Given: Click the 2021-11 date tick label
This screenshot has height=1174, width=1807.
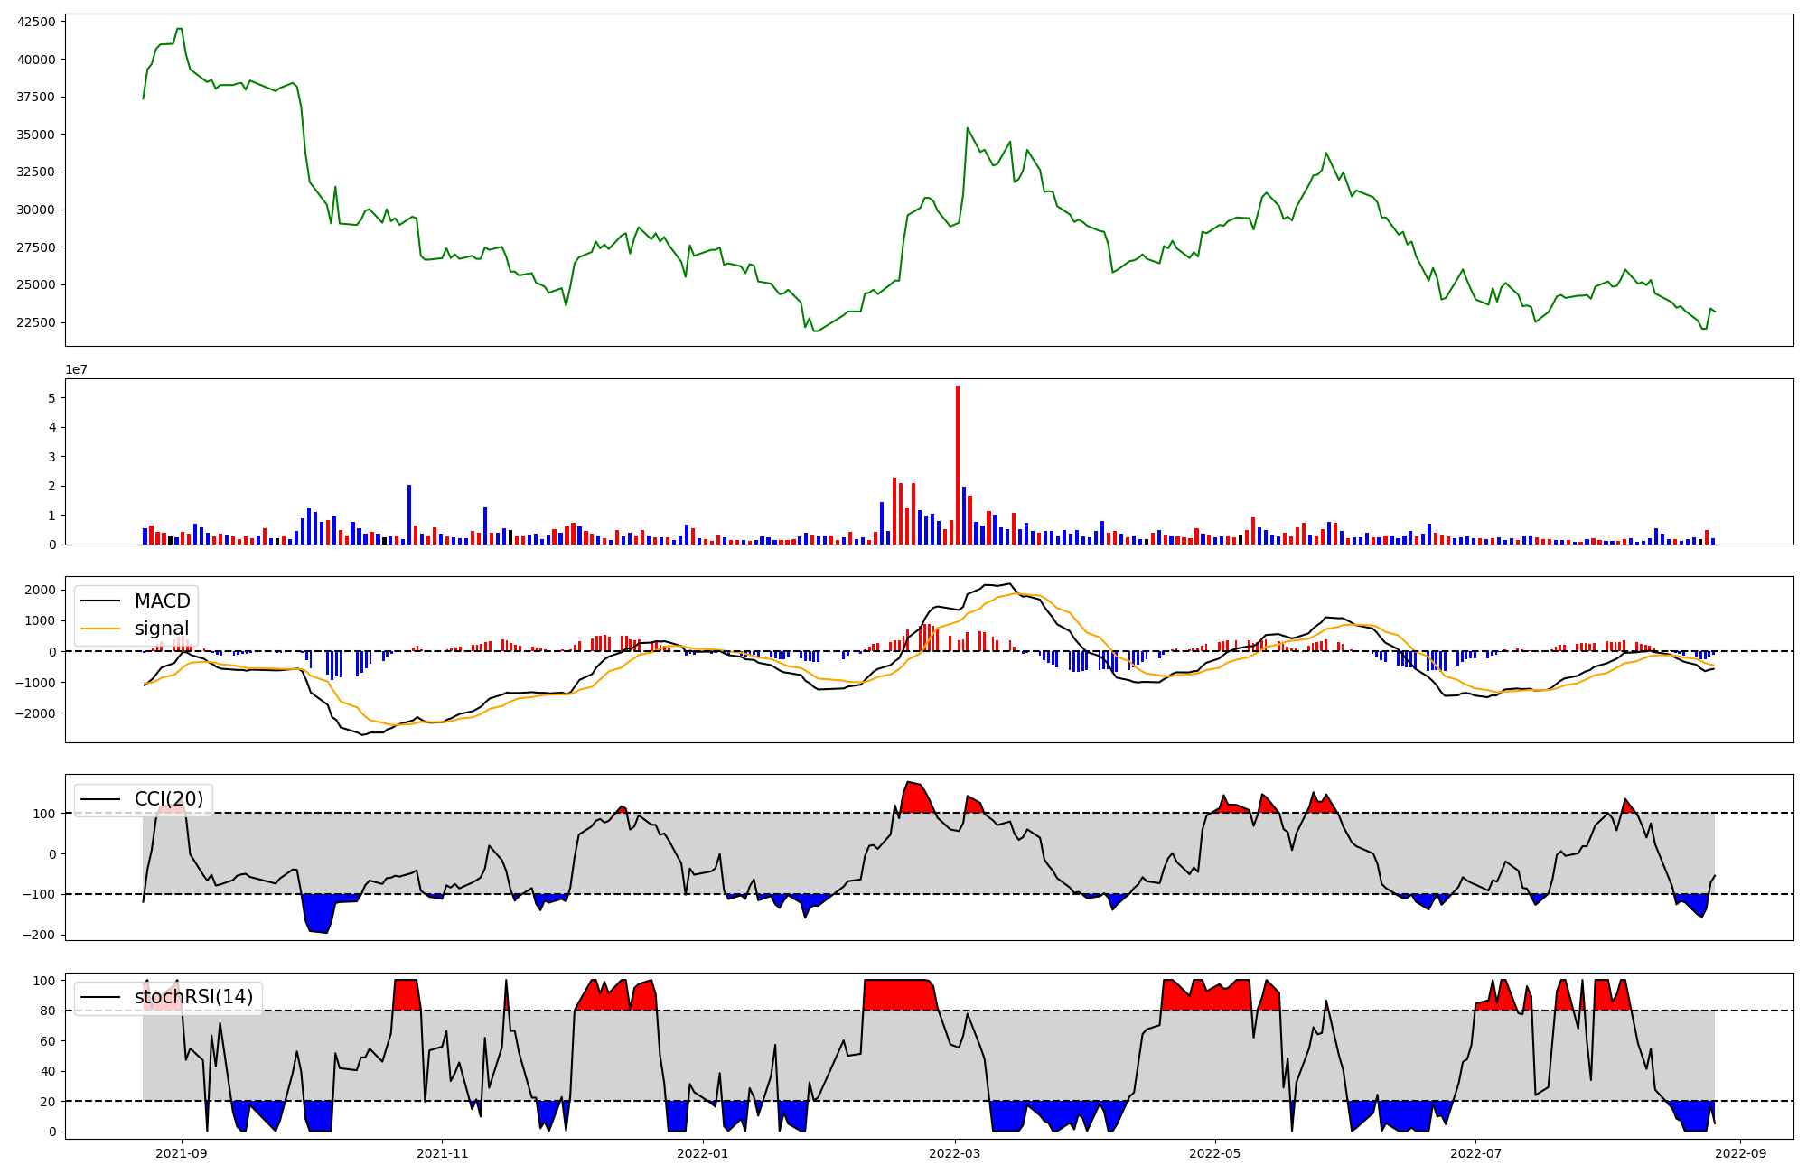Looking at the screenshot, I should pyautogui.click(x=442, y=1153).
